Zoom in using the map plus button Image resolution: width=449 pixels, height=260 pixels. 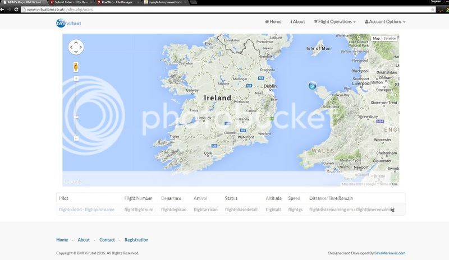[76, 78]
